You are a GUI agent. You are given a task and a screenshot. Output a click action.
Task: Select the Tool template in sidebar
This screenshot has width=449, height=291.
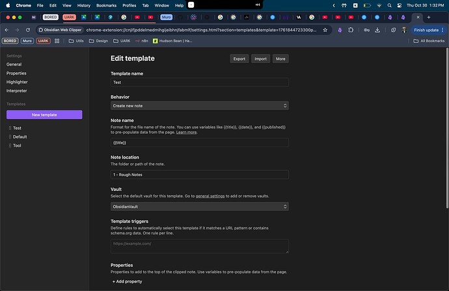[17, 145]
